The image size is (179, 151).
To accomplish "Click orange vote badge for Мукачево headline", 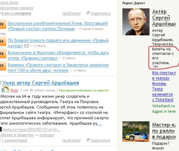I will [3, 54].
